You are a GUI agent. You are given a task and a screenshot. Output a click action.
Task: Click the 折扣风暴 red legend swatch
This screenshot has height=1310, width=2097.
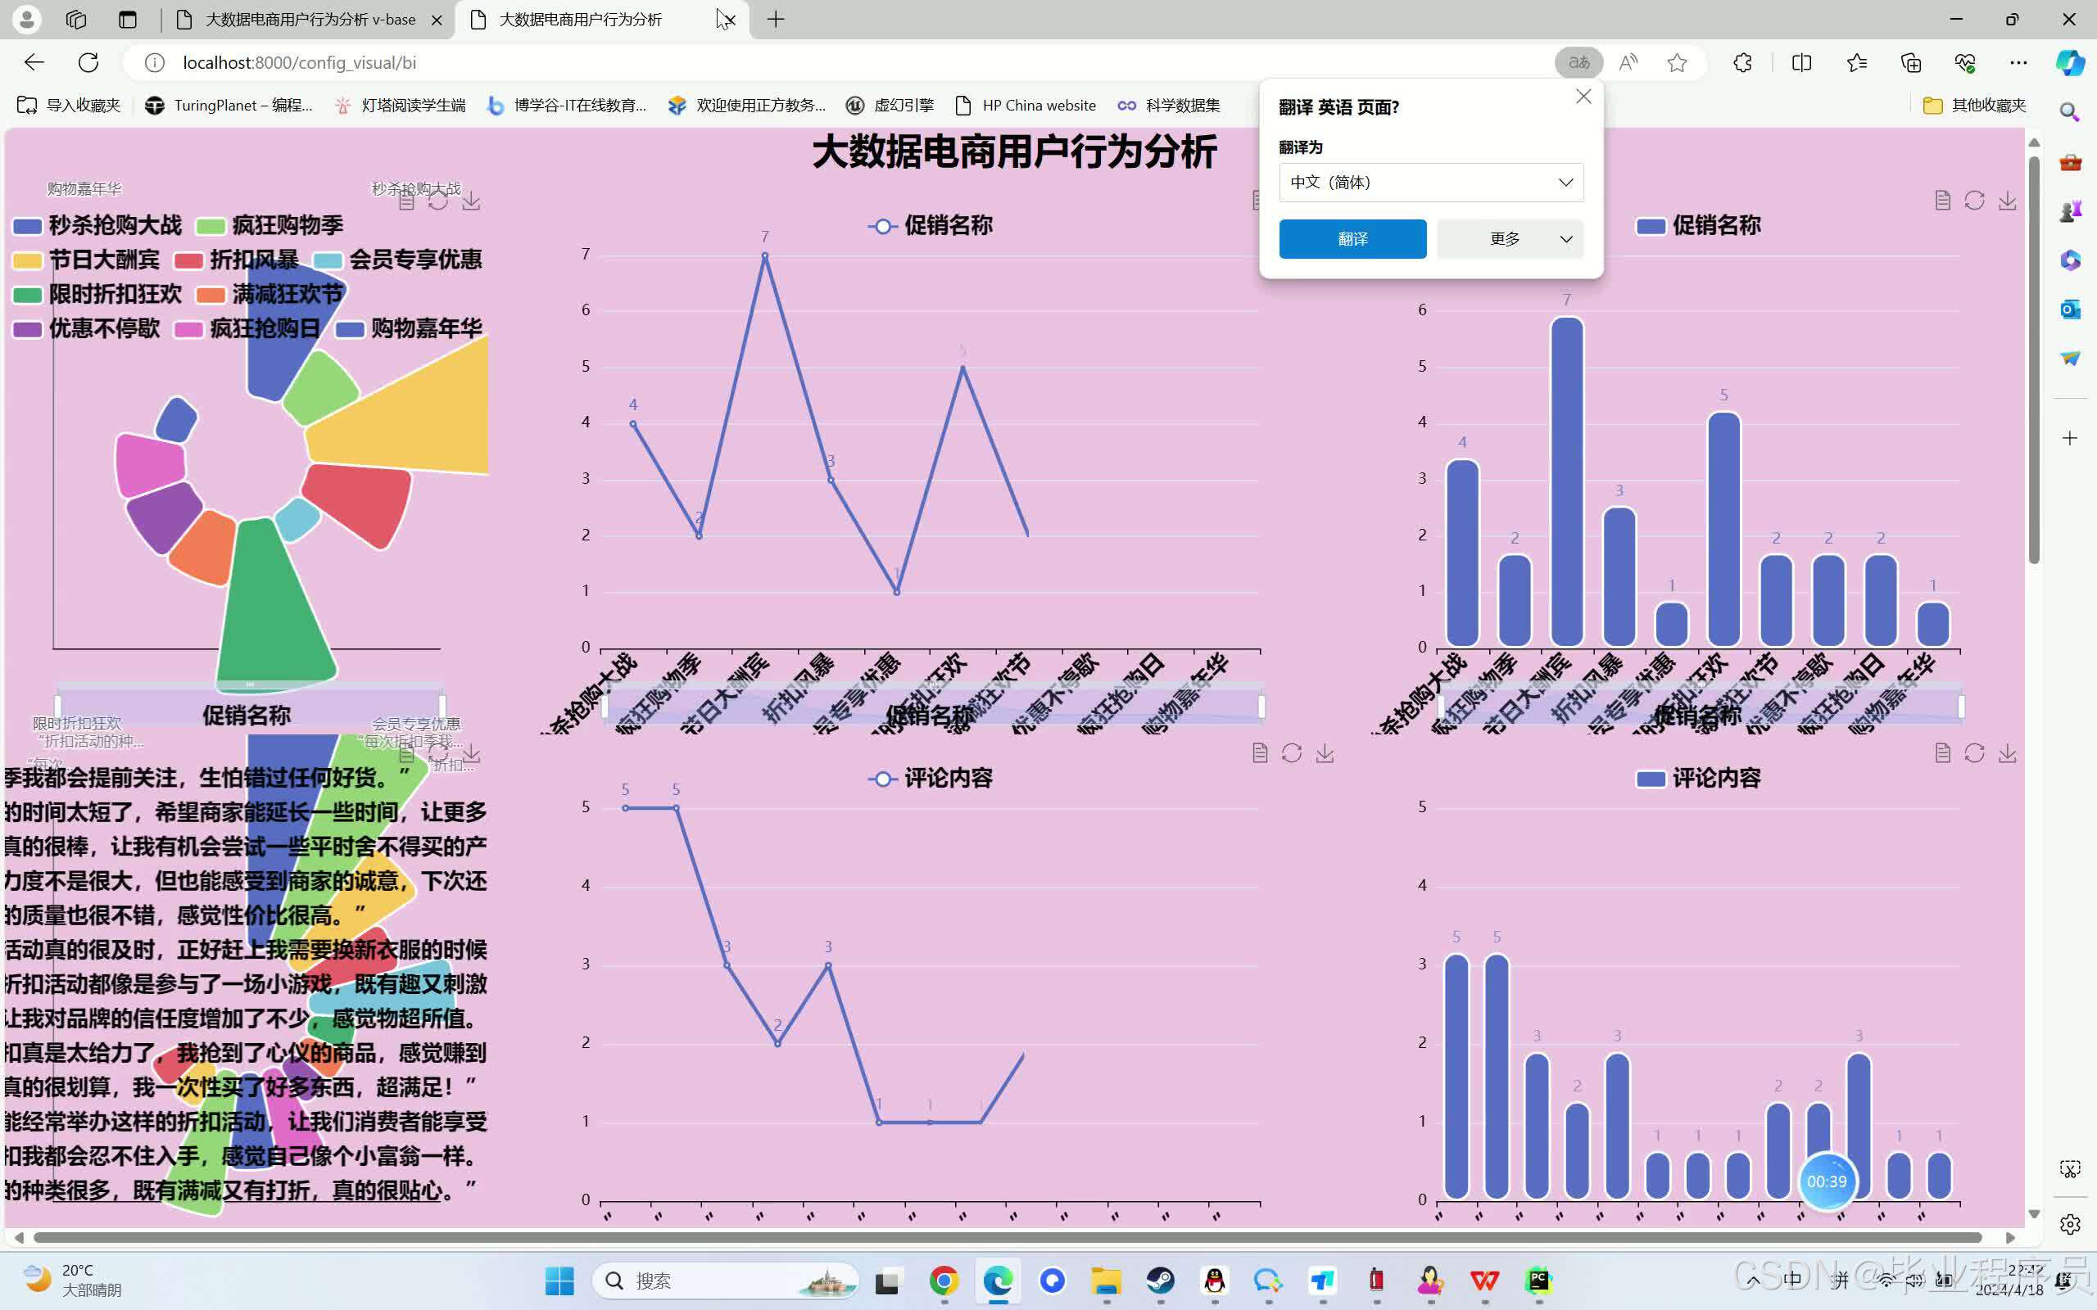point(188,261)
